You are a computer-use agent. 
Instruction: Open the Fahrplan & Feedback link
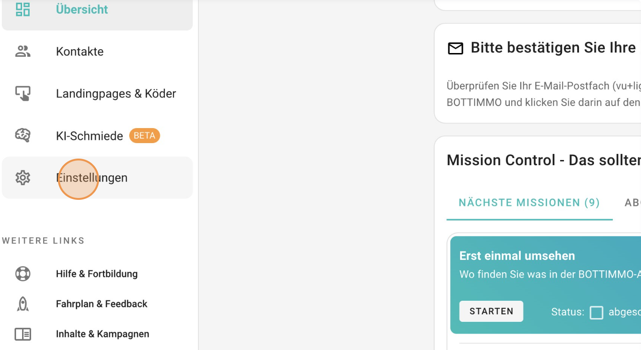pyautogui.click(x=102, y=304)
